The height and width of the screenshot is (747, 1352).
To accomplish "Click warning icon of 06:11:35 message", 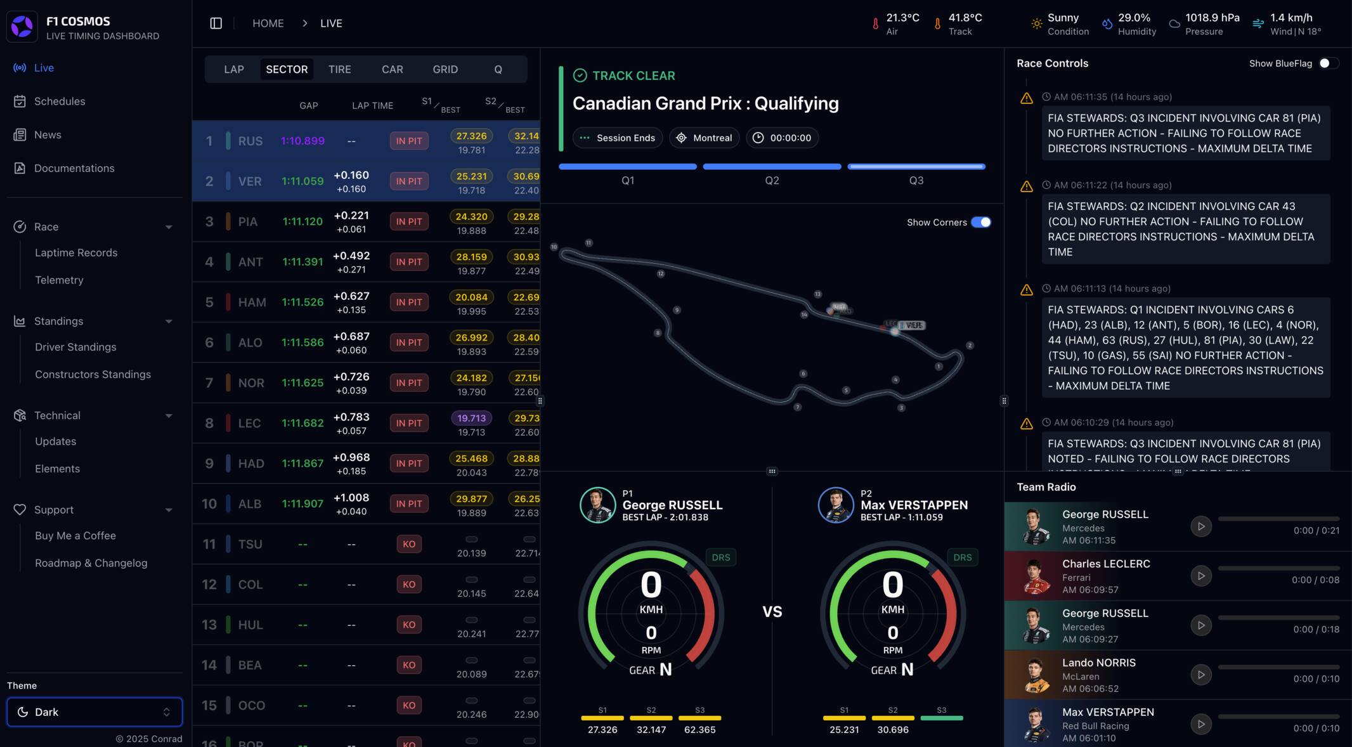I will click(1026, 98).
